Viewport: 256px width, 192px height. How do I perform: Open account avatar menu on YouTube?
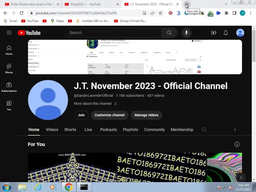pyautogui.click(x=240, y=33)
